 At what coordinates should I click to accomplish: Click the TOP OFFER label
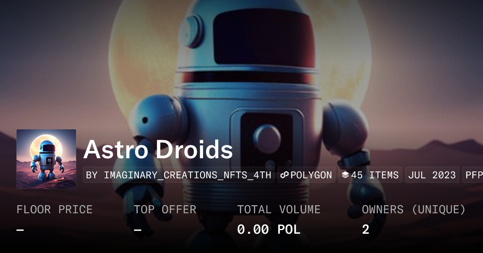pyautogui.click(x=165, y=210)
